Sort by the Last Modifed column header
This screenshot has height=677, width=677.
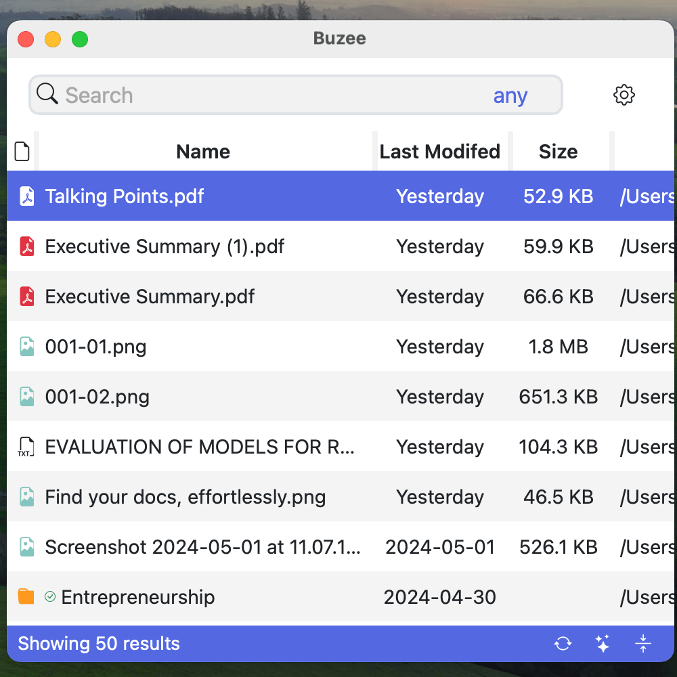tap(439, 152)
